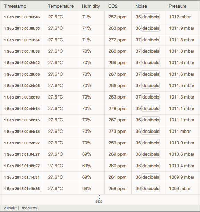The height and width of the screenshot is (212, 200).
Task: Select the 1009.9 mbar pressure cell
Action: 182,177
